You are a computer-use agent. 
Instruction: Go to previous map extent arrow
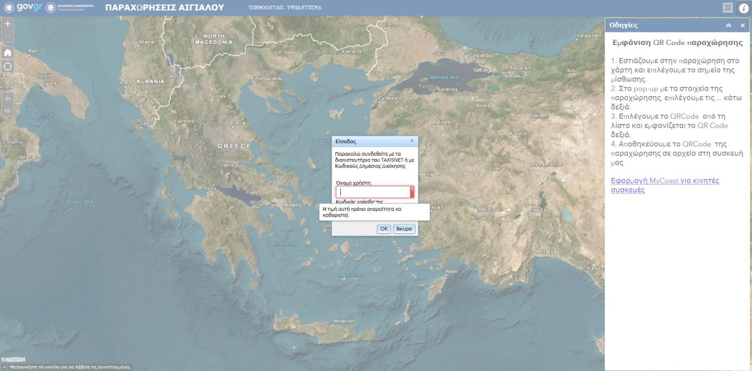8,99
